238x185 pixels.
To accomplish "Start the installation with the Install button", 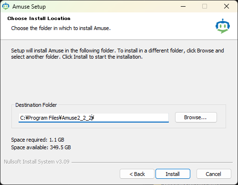I will [173, 174].
